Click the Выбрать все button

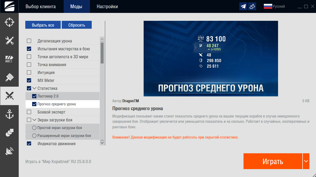coord(43,25)
